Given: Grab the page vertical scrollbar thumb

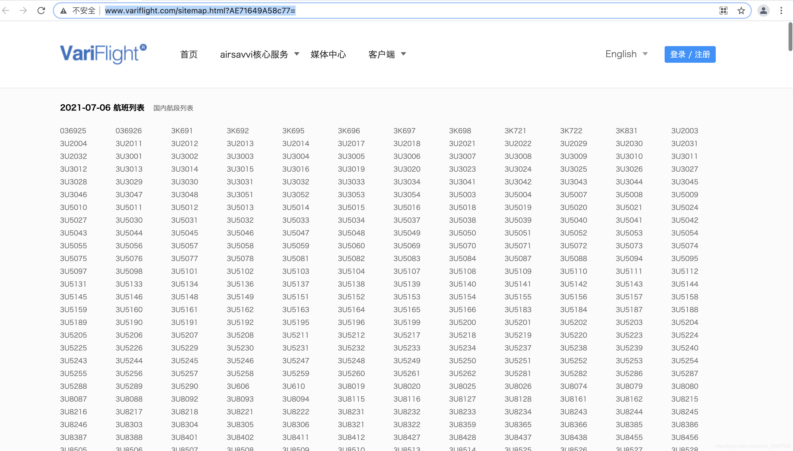Looking at the screenshot, I should coord(790,36).
